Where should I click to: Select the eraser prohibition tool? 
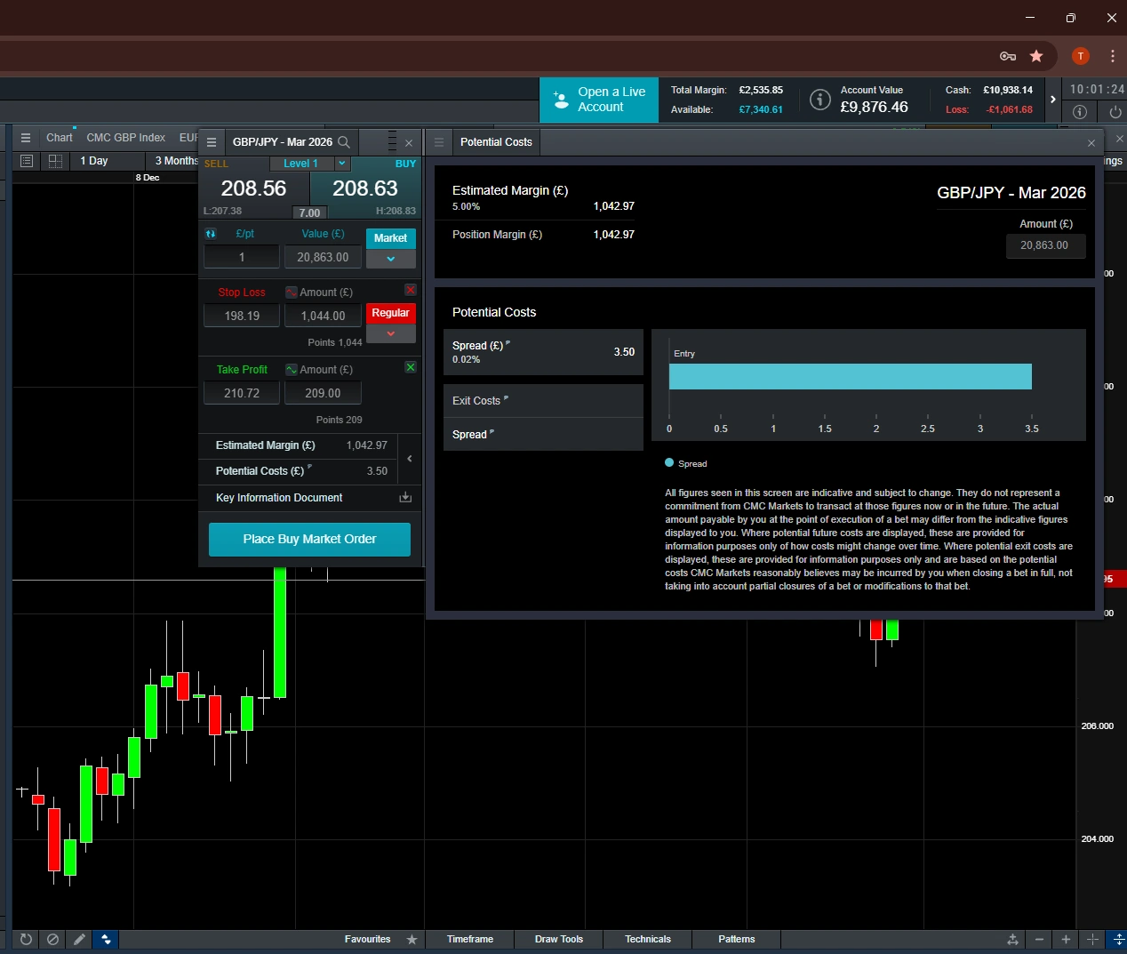[x=52, y=940]
